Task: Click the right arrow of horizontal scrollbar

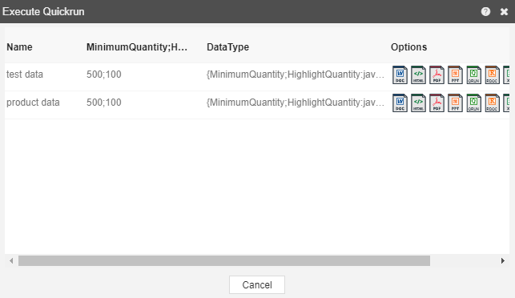Action: [502, 261]
